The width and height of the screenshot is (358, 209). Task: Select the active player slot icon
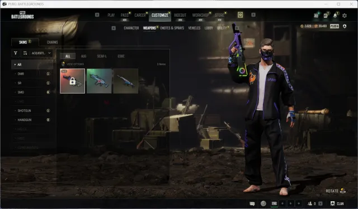point(274,203)
